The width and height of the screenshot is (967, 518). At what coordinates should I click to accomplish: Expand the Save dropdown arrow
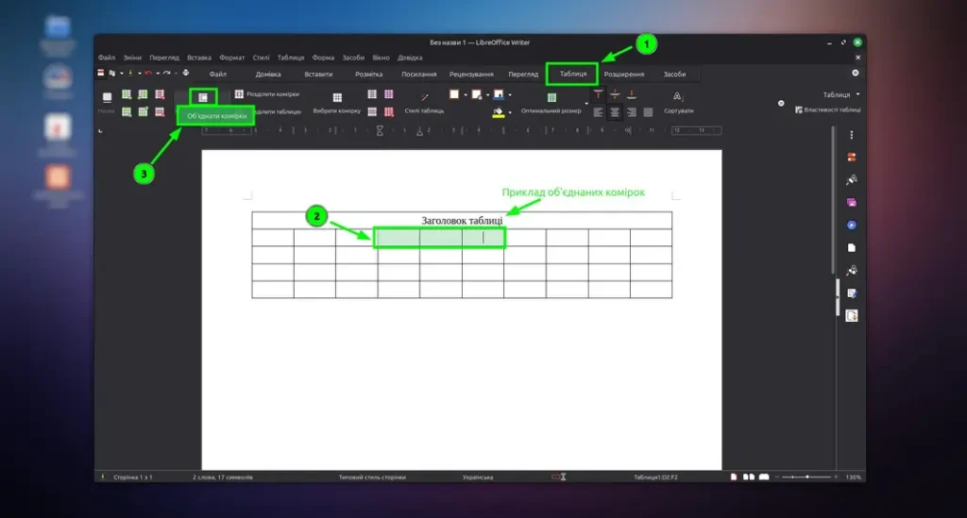tap(140, 74)
